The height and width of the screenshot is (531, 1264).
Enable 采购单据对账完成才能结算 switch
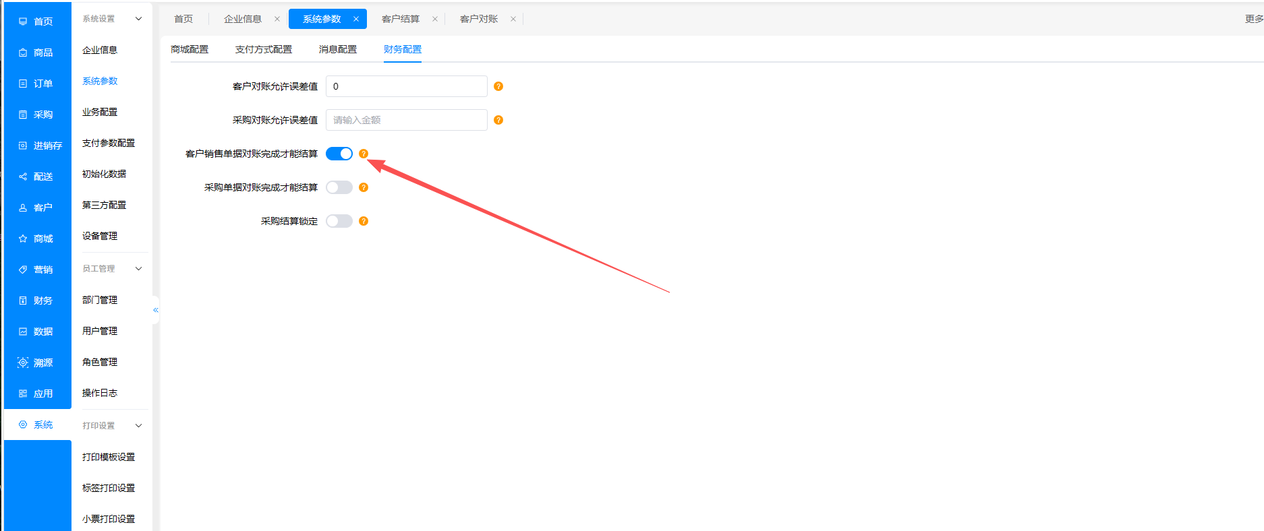(339, 187)
